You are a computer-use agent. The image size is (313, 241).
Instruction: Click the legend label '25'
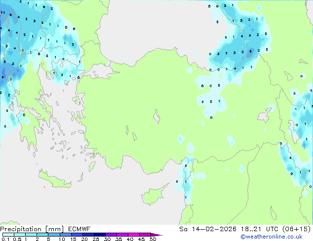[x=96, y=239]
